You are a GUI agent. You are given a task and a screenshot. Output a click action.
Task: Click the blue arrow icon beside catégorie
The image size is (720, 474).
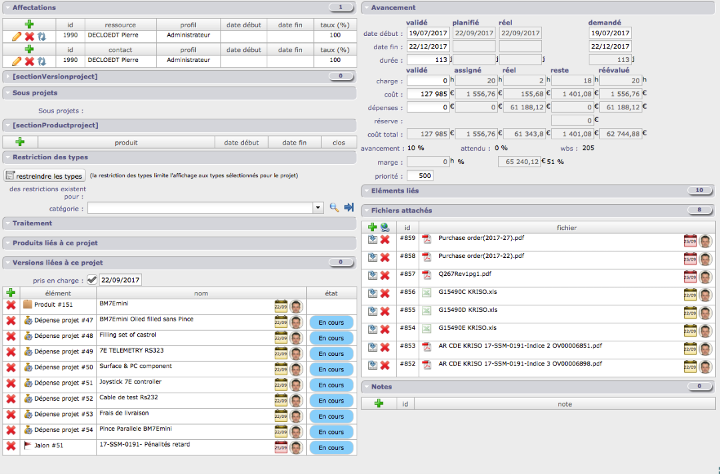pyautogui.click(x=349, y=208)
